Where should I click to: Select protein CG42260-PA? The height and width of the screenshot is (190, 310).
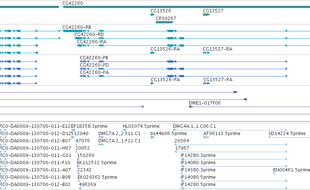pyautogui.click(x=94, y=72)
